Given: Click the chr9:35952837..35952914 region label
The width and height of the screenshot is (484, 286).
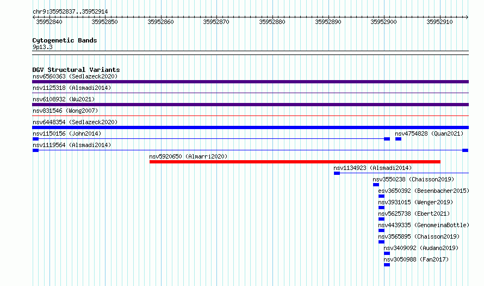Looking at the screenshot, I should click(x=70, y=12).
